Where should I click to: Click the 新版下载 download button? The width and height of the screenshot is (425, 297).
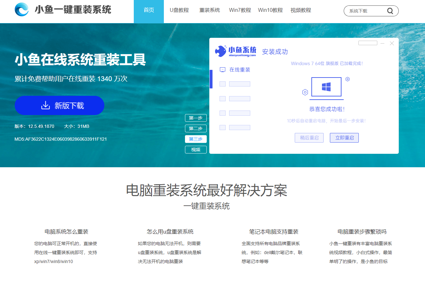click(59, 105)
